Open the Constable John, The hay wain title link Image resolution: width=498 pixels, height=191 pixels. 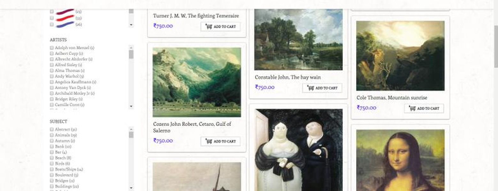point(288,77)
